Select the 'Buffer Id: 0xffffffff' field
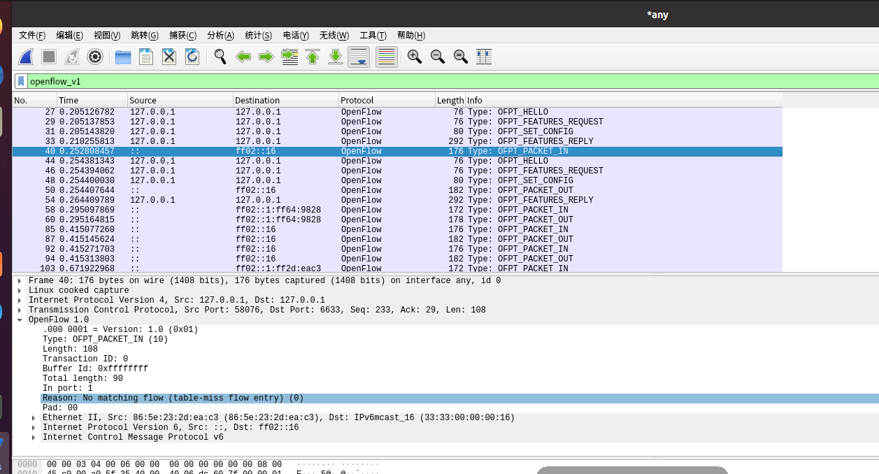The width and height of the screenshot is (879, 474). pyautogui.click(x=95, y=368)
